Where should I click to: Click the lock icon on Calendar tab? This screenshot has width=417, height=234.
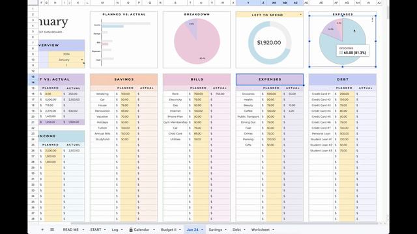coord(131,229)
